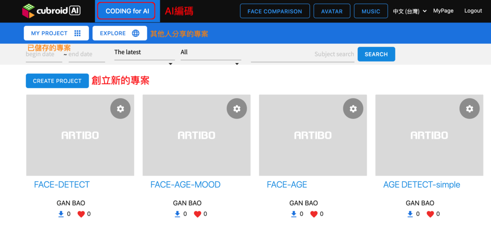Open the AVATAR tab
The height and width of the screenshot is (232, 491).
tap(332, 12)
